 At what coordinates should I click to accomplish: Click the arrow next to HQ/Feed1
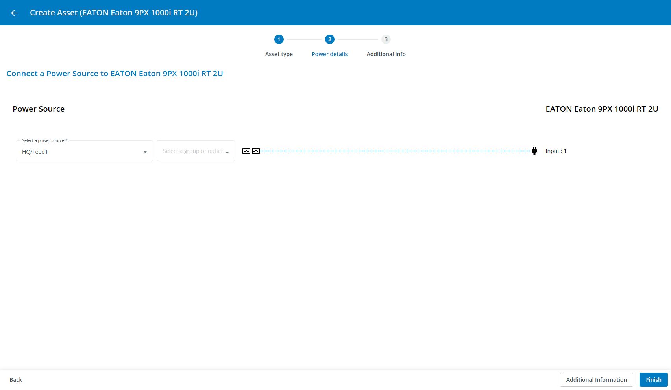point(145,152)
